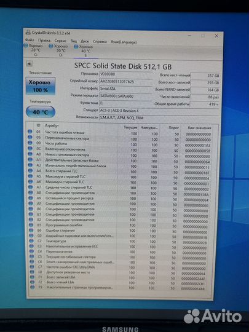Click status icon of attribute A9
Image resolution: width=249 pixels, height=332 pixels.
click(x=31, y=198)
